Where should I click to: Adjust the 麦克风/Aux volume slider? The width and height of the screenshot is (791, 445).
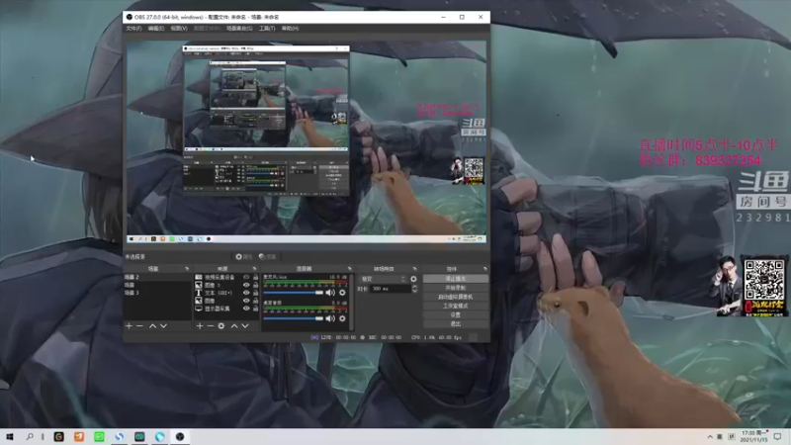coord(293,293)
